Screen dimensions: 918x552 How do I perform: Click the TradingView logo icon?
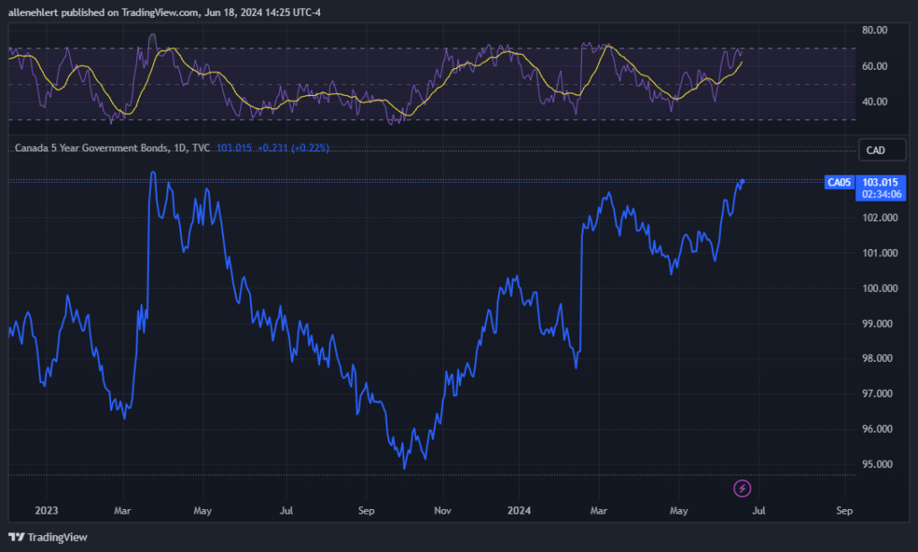click(16, 538)
